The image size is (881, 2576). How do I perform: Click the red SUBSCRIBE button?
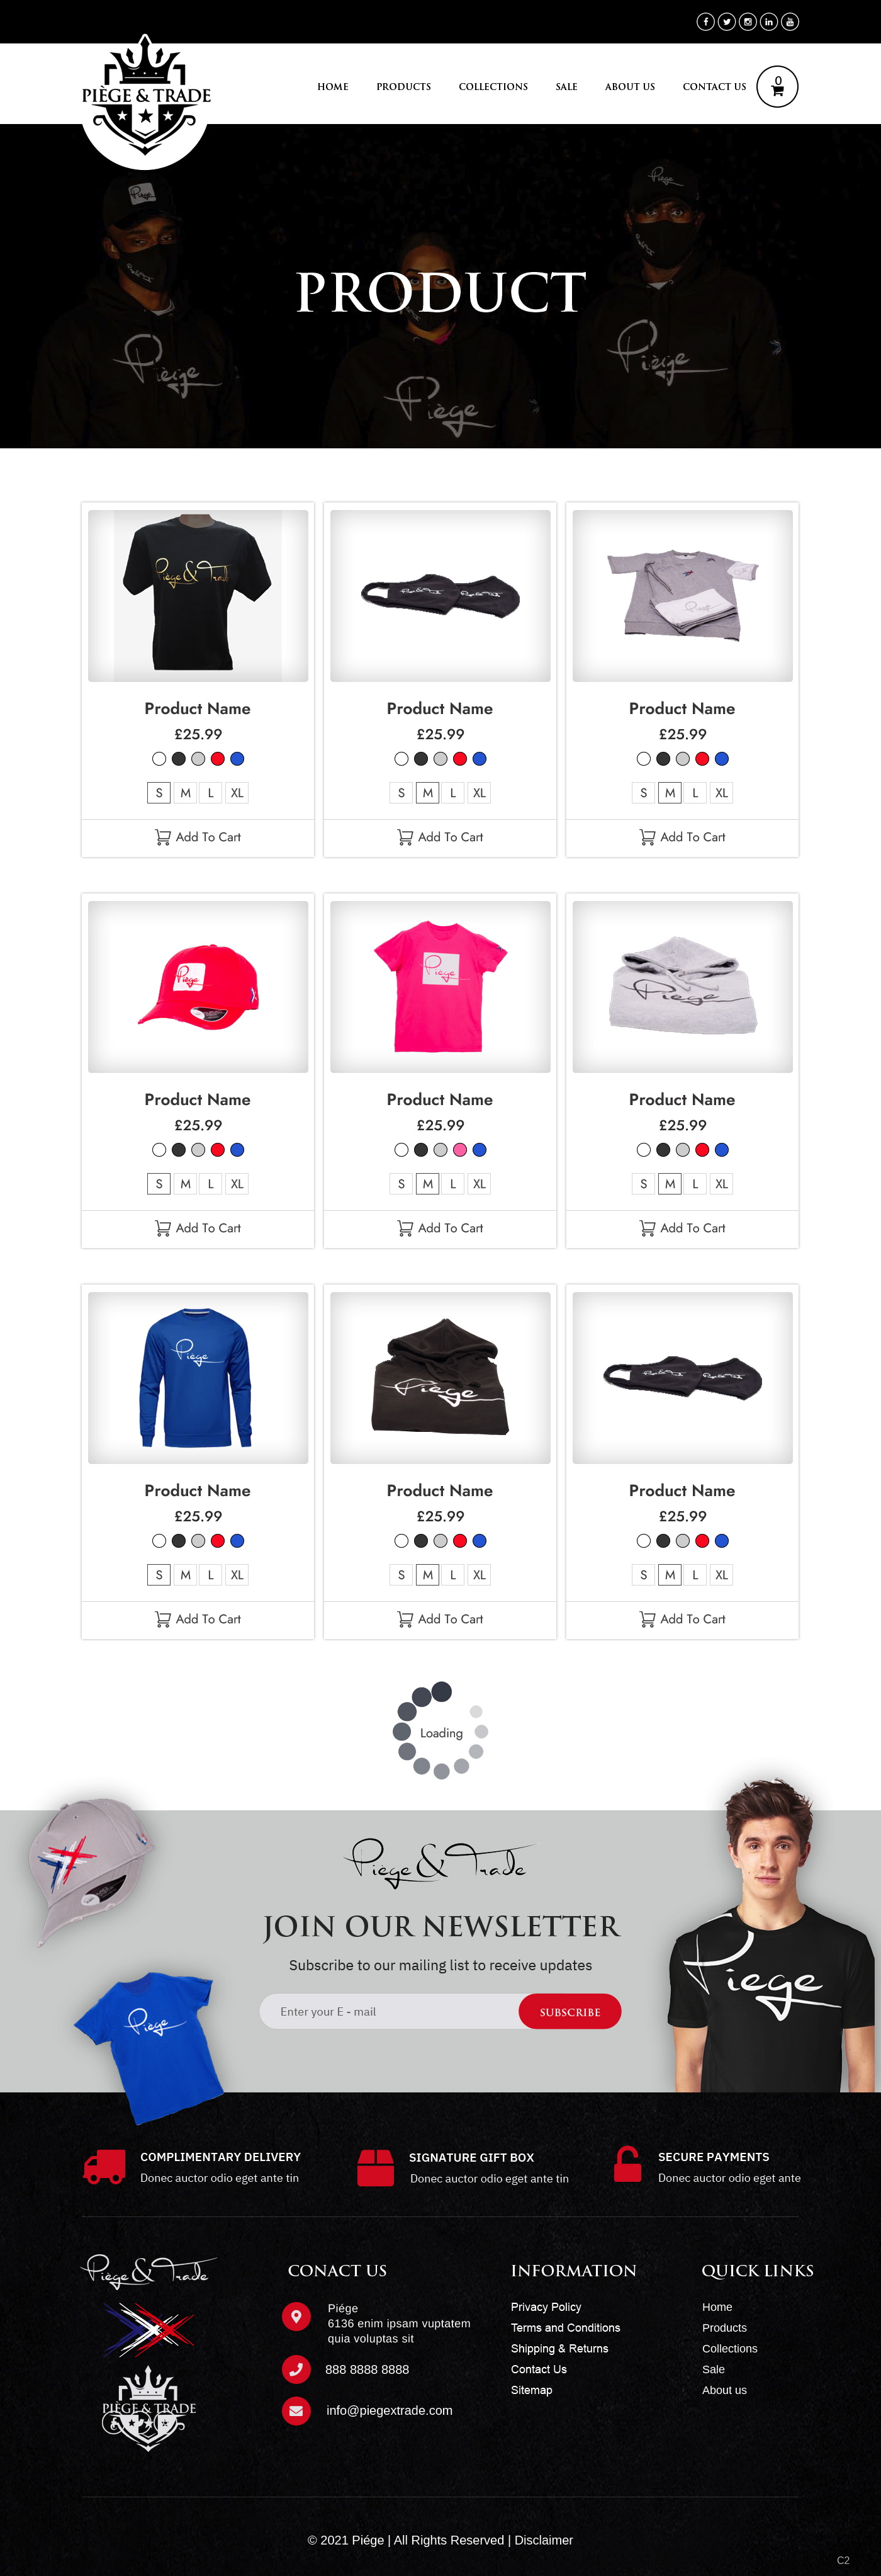[x=570, y=2012]
